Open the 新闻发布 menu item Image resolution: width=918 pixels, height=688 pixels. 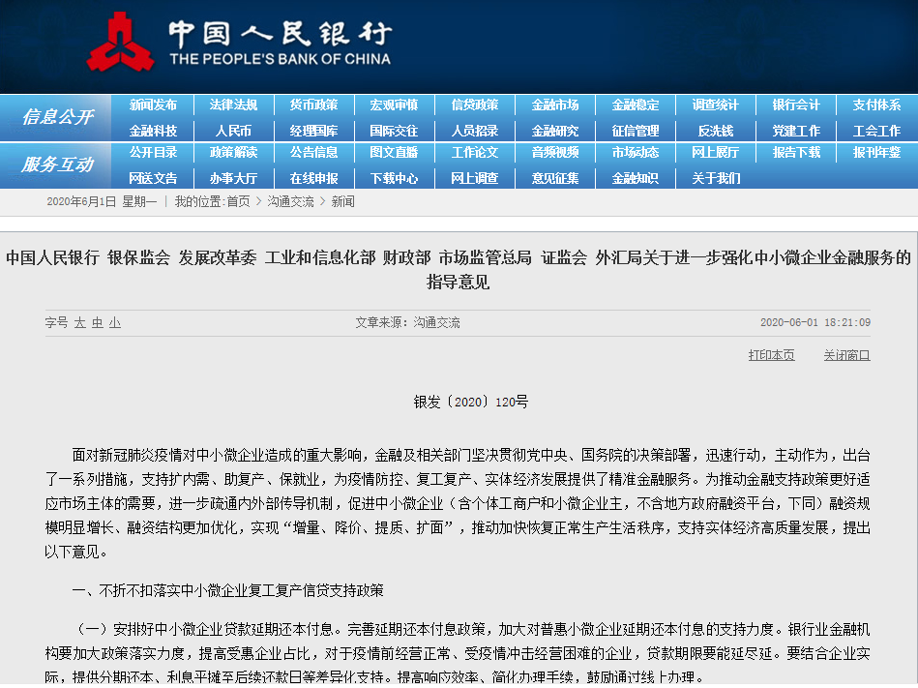point(152,105)
